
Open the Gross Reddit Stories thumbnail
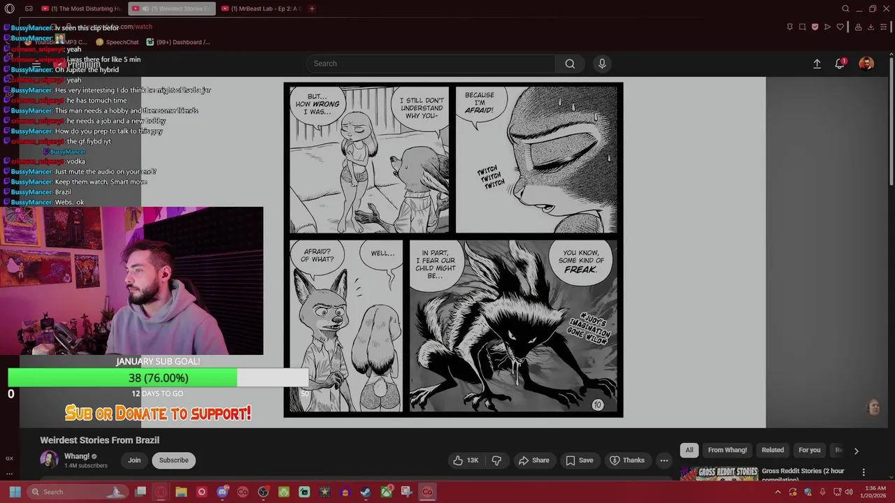pyautogui.click(x=719, y=474)
